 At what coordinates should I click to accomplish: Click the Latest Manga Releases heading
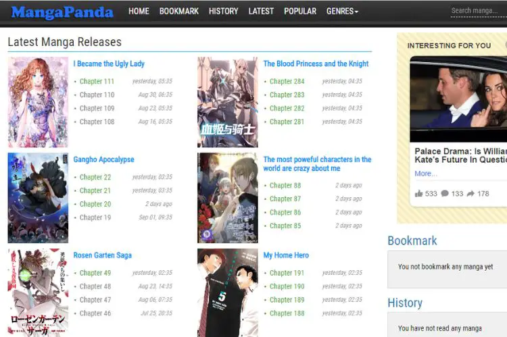coord(65,42)
